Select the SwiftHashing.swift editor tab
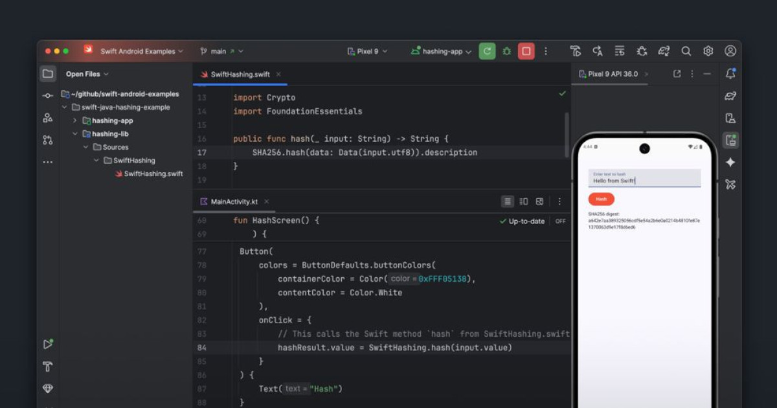This screenshot has width=777, height=408. coord(240,74)
